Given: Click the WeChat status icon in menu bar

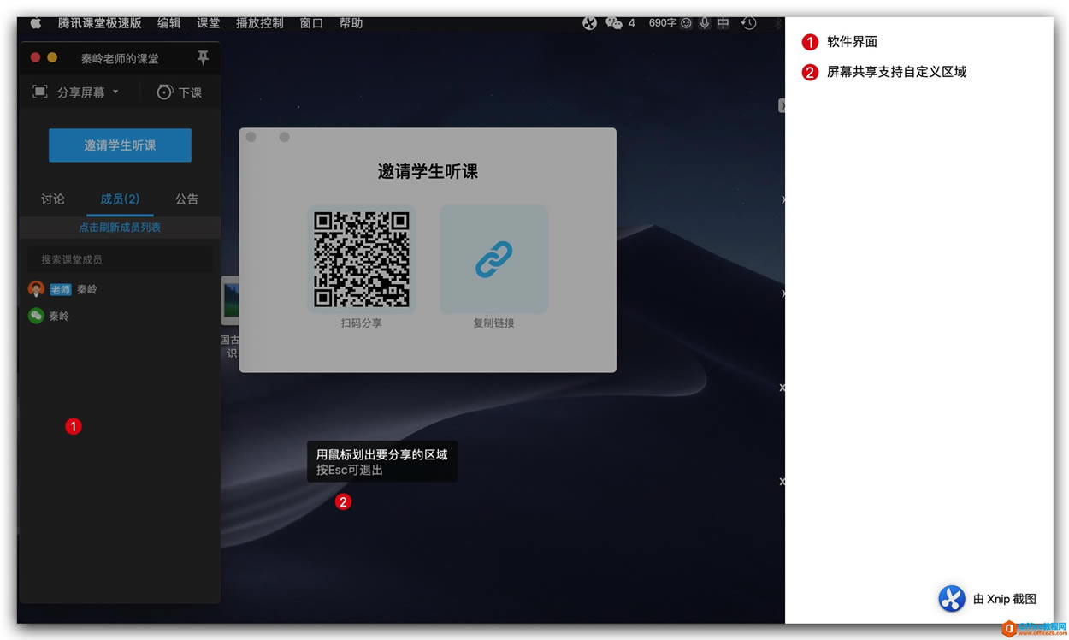Looking at the screenshot, I should coord(614,23).
